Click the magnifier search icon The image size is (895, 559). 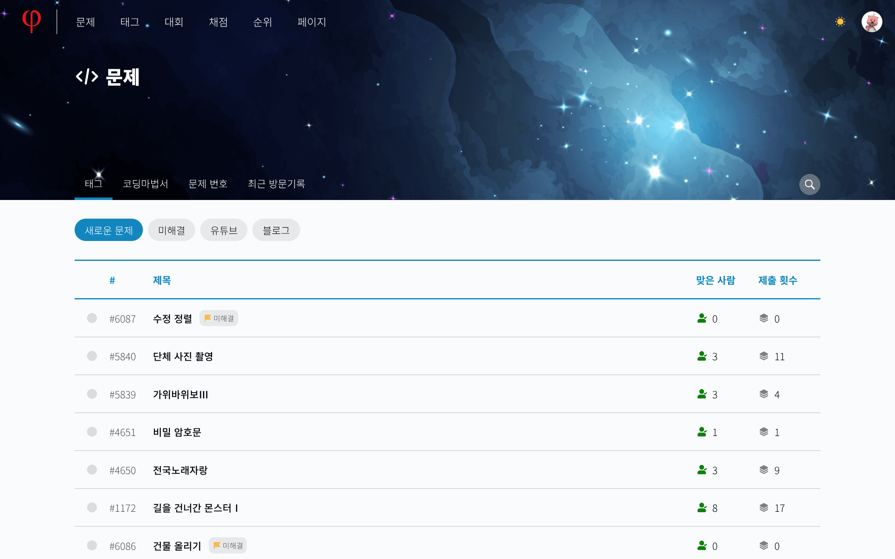[810, 184]
